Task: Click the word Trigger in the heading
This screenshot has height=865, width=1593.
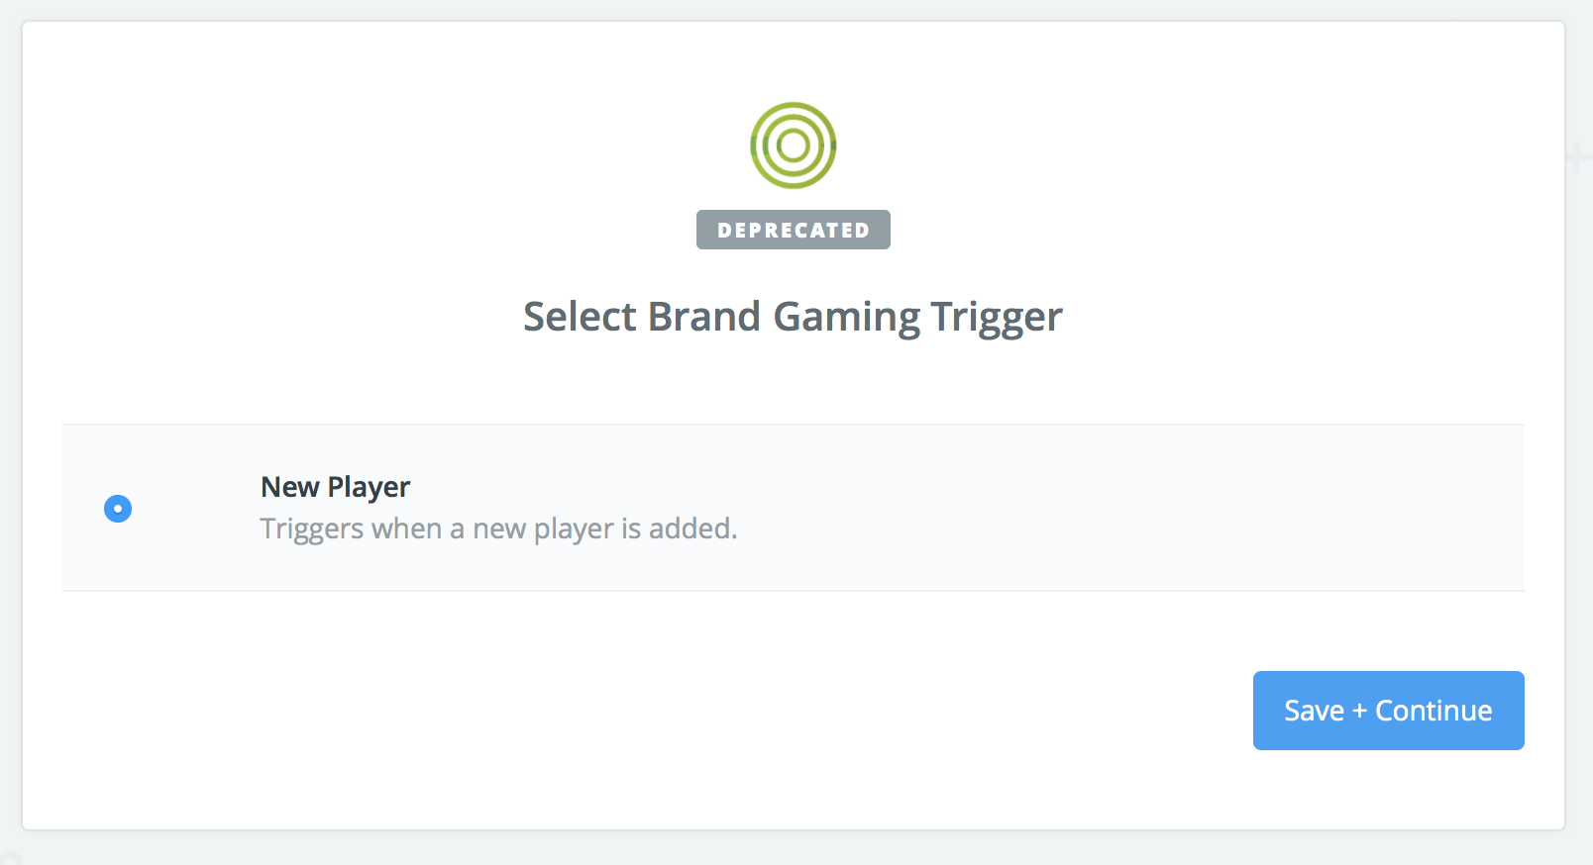Action: [x=997, y=318]
